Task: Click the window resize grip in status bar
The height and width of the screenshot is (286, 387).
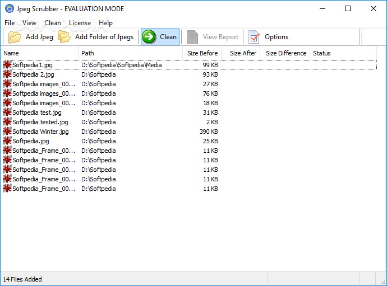Action: coord(383,282)
